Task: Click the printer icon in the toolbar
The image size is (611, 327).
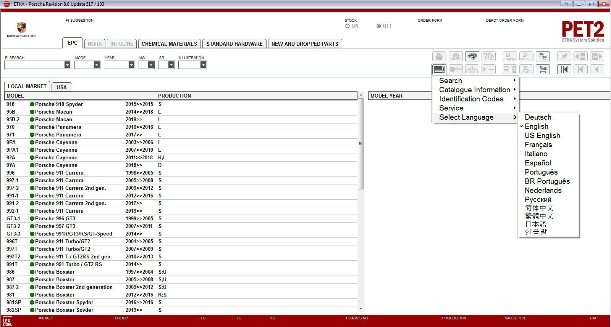Action: tap(439, 56)
